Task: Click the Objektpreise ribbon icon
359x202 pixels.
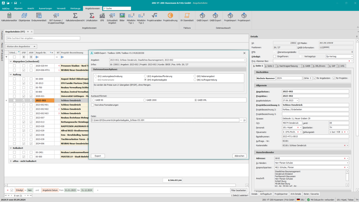Action: pos(25,17)
